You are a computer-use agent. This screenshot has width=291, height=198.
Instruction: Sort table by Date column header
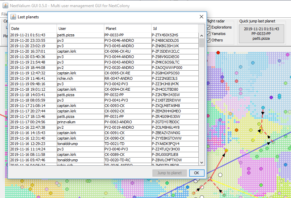(x=33, y=29)
